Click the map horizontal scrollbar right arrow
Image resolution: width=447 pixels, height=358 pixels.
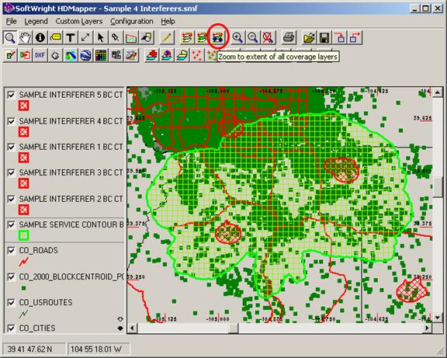point(427,328)
